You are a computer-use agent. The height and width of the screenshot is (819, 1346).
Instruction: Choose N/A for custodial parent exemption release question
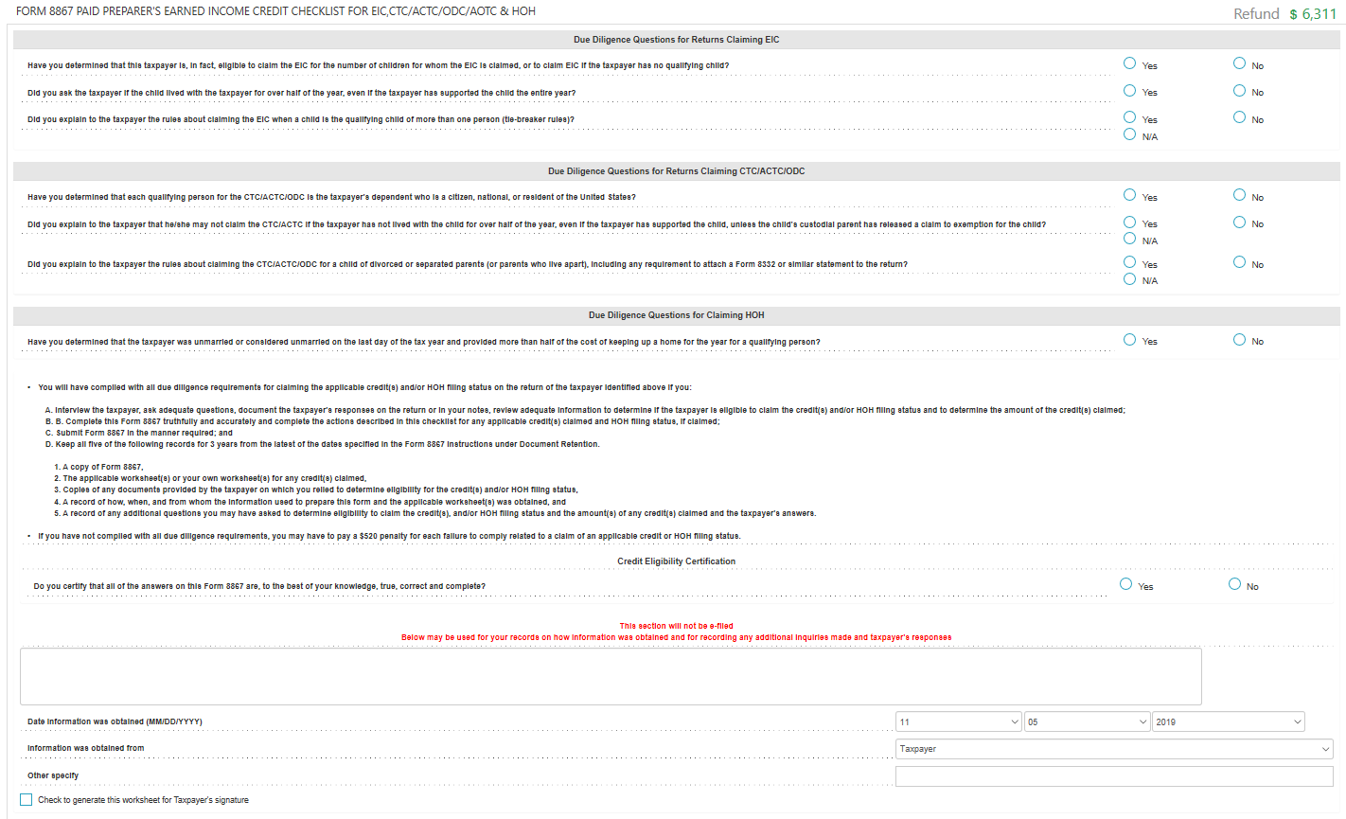1128,239
